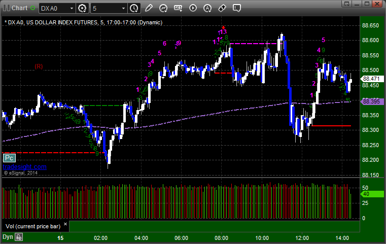Click the 88.150 price axis label
The height and width of the screenshot is (244, 386).
coord(370,175)
